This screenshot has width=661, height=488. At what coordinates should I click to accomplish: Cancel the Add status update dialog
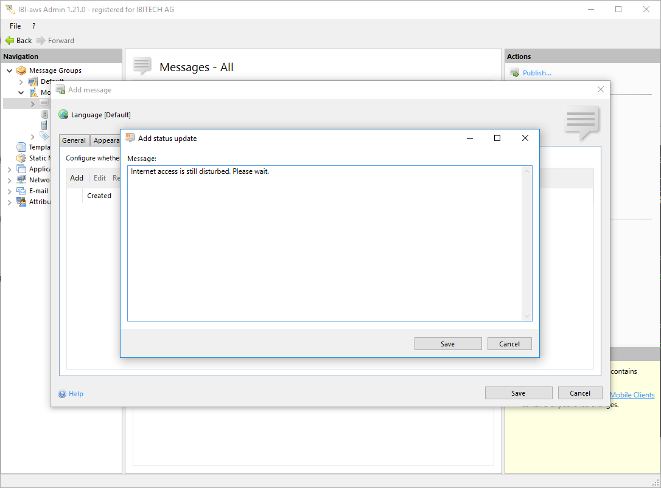[509, 344]
